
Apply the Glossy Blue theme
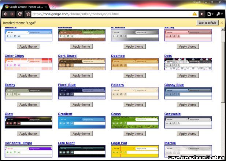(188, 105)
